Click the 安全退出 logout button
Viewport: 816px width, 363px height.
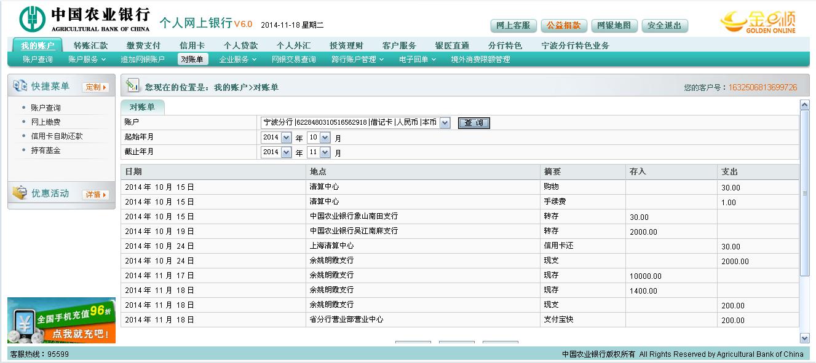click(664, 26)
